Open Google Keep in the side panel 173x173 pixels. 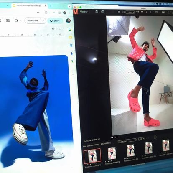[71, 37]
